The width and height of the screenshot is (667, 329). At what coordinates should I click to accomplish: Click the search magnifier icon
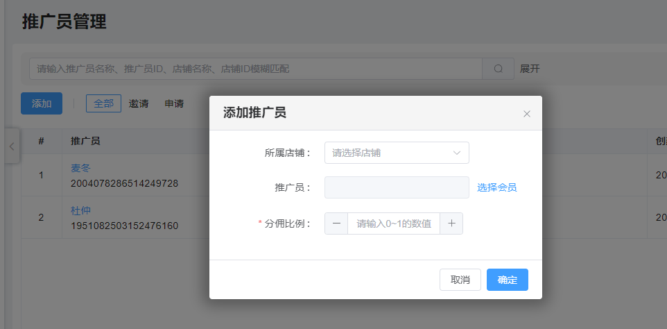(x=498, y=69)
